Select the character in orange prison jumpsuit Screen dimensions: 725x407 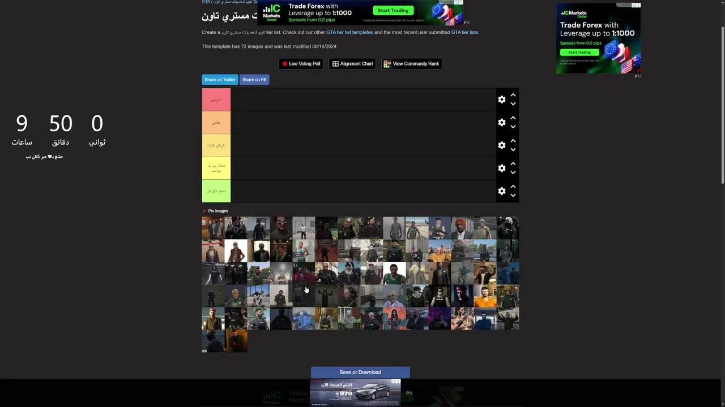tap(485, 296)
